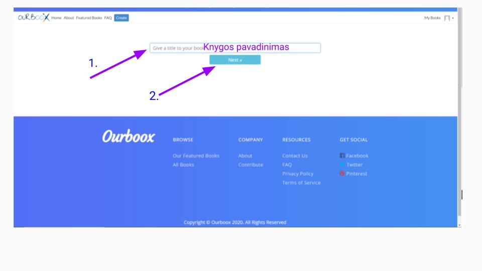The image size is (482, 271).
Task: Select Featured Books in the top navigation
Action: pos(89,18)
